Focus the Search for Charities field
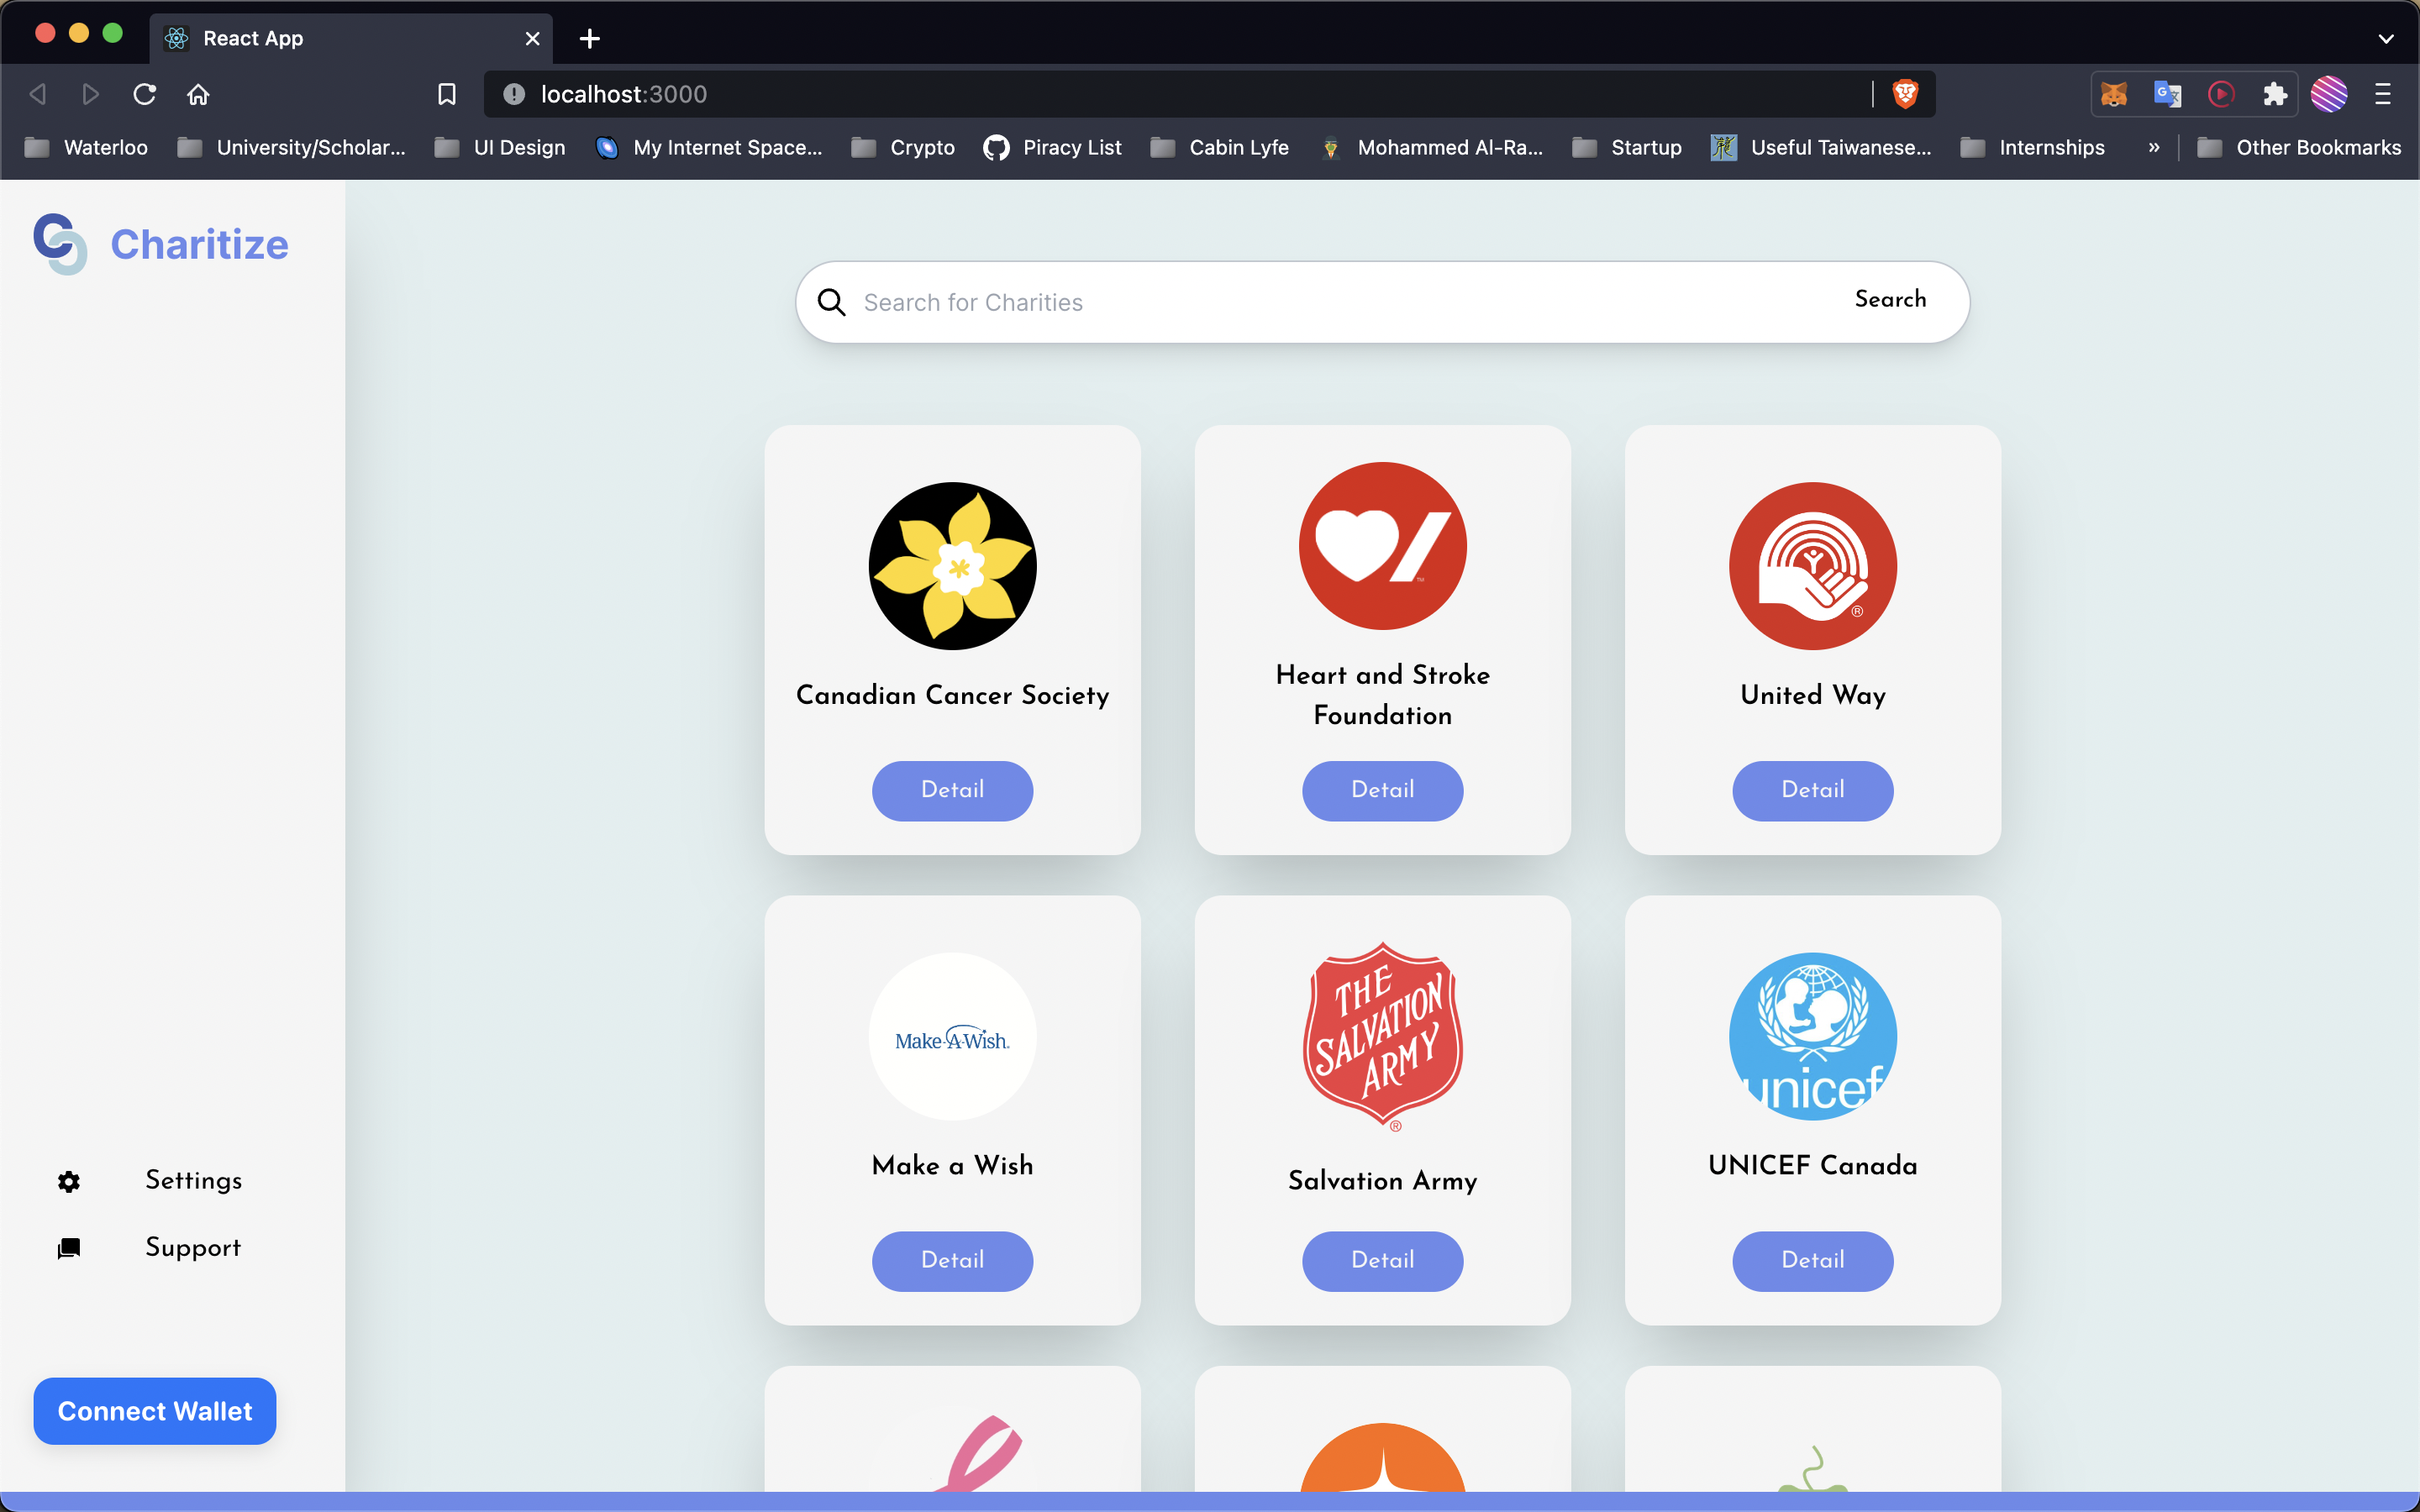This screenshot has height=1512, width=2420. click(1340, 302)
